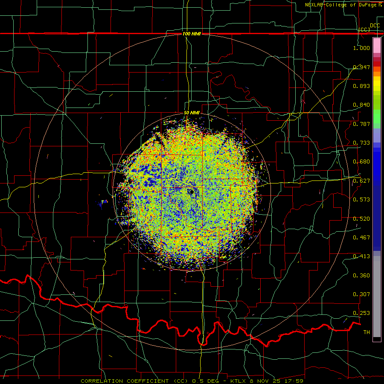Click the 0.733 legend value

pyautogui.click(x=361, y=143)
